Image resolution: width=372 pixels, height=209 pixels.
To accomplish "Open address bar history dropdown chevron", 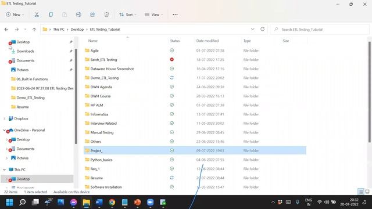I will (x=252, y=29).
